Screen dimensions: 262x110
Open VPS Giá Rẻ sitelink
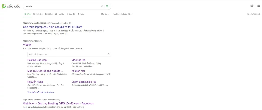click(x=78, y=60)
